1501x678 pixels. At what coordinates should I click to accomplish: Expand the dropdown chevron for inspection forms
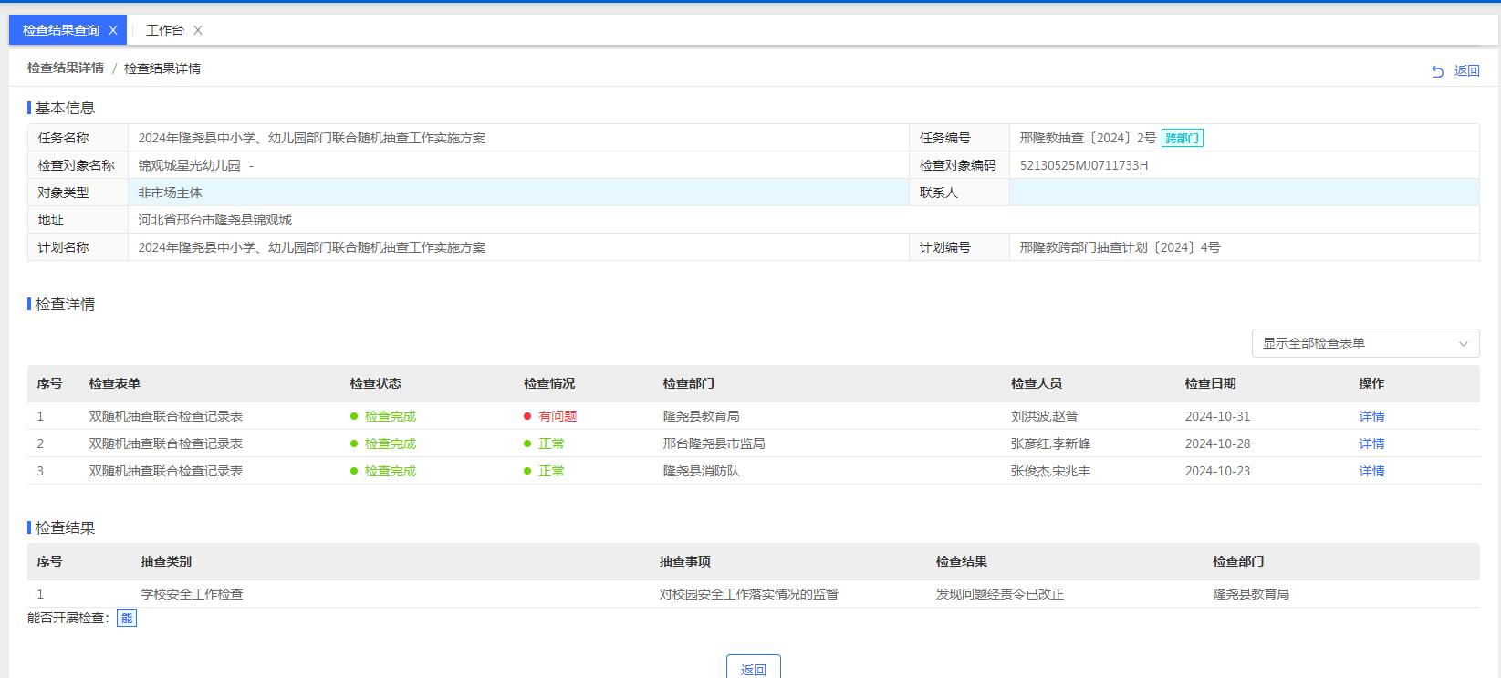(1463, 344)
